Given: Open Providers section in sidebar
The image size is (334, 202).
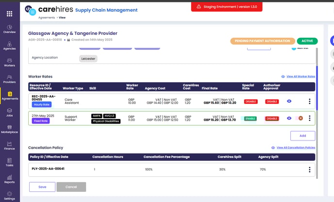Looking at the screenshot, I should point(9,79).
